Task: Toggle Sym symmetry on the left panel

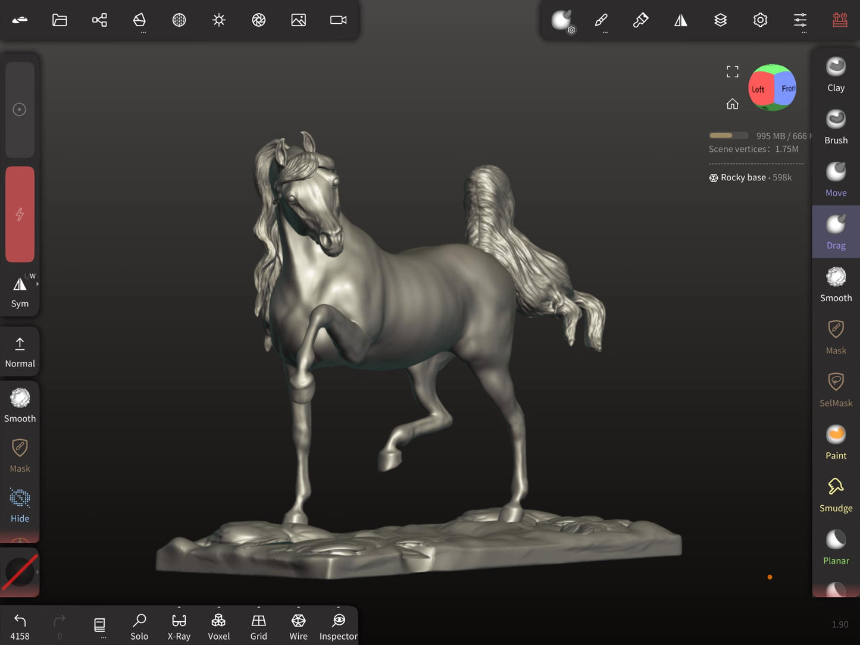Action: click(20, 291)
